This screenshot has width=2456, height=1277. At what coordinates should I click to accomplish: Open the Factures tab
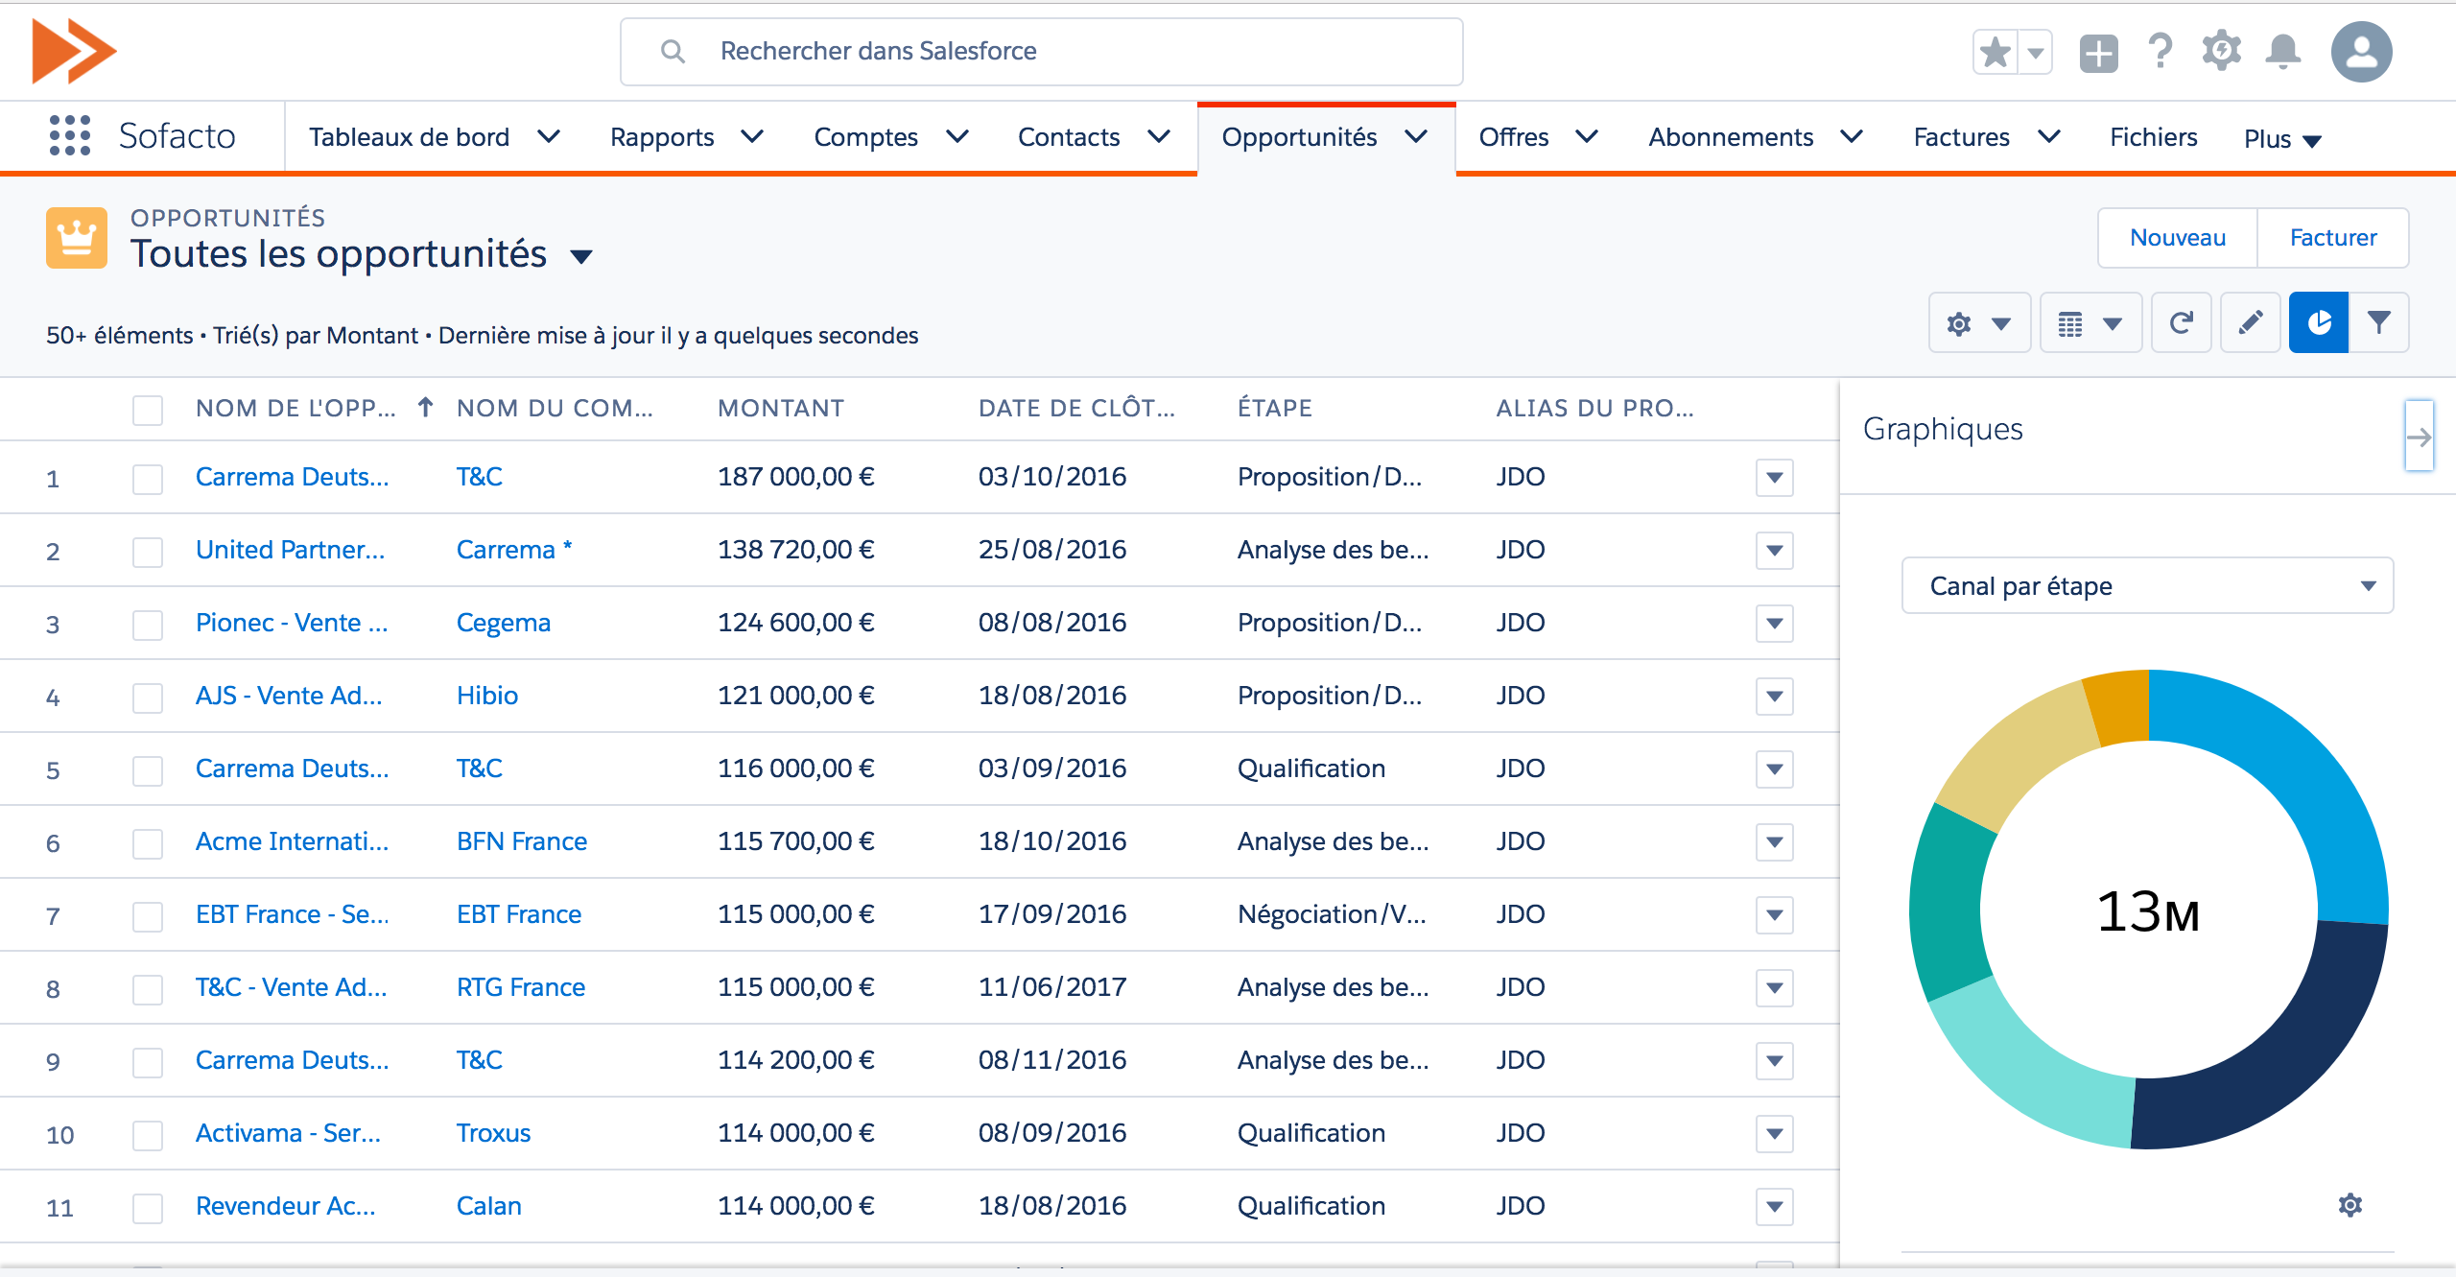coord(1961,137)
